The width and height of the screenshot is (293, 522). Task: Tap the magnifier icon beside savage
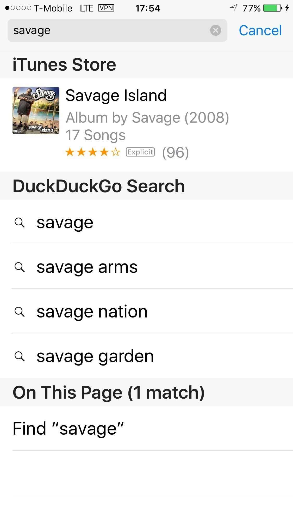point(20,223)
